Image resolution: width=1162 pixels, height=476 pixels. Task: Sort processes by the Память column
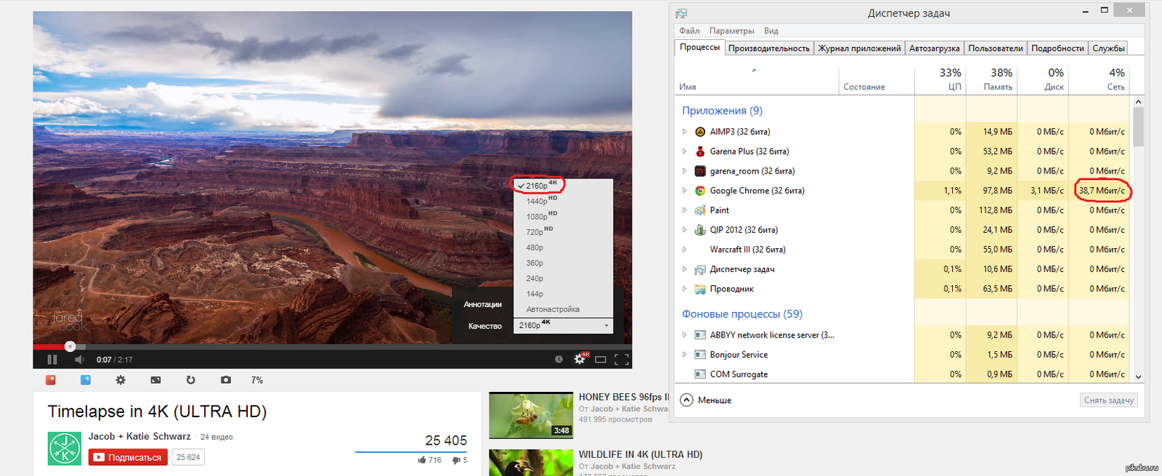(x=991, y=79)
